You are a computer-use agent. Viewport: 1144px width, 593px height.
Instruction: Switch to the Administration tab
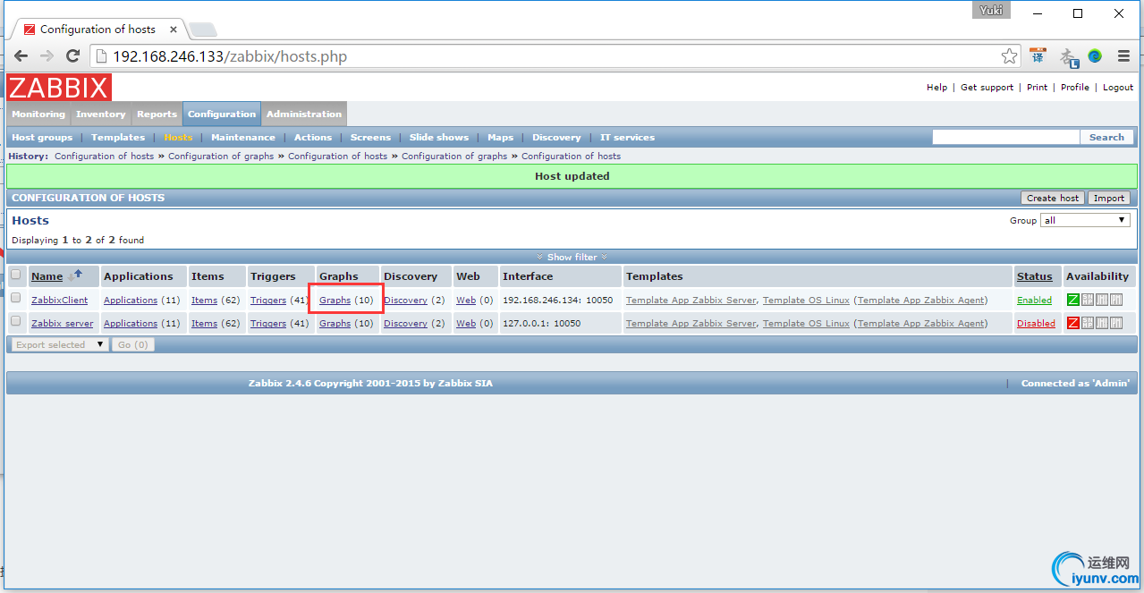point(304,114)
